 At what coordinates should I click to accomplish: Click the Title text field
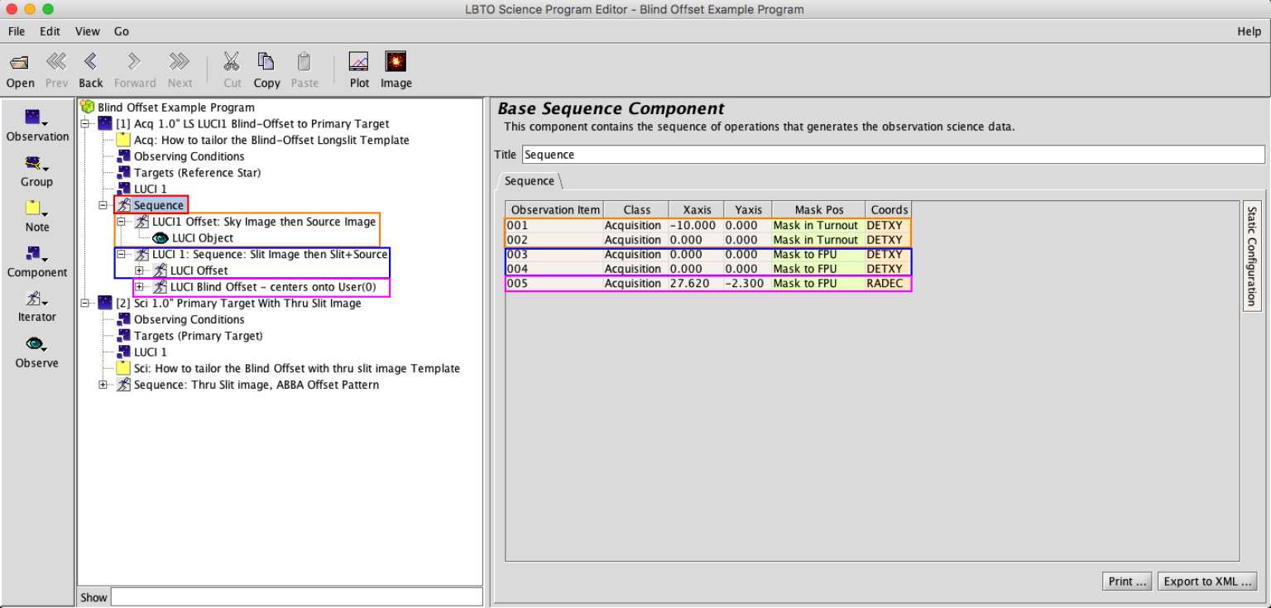pyautogui.click(x=893, y=155)
